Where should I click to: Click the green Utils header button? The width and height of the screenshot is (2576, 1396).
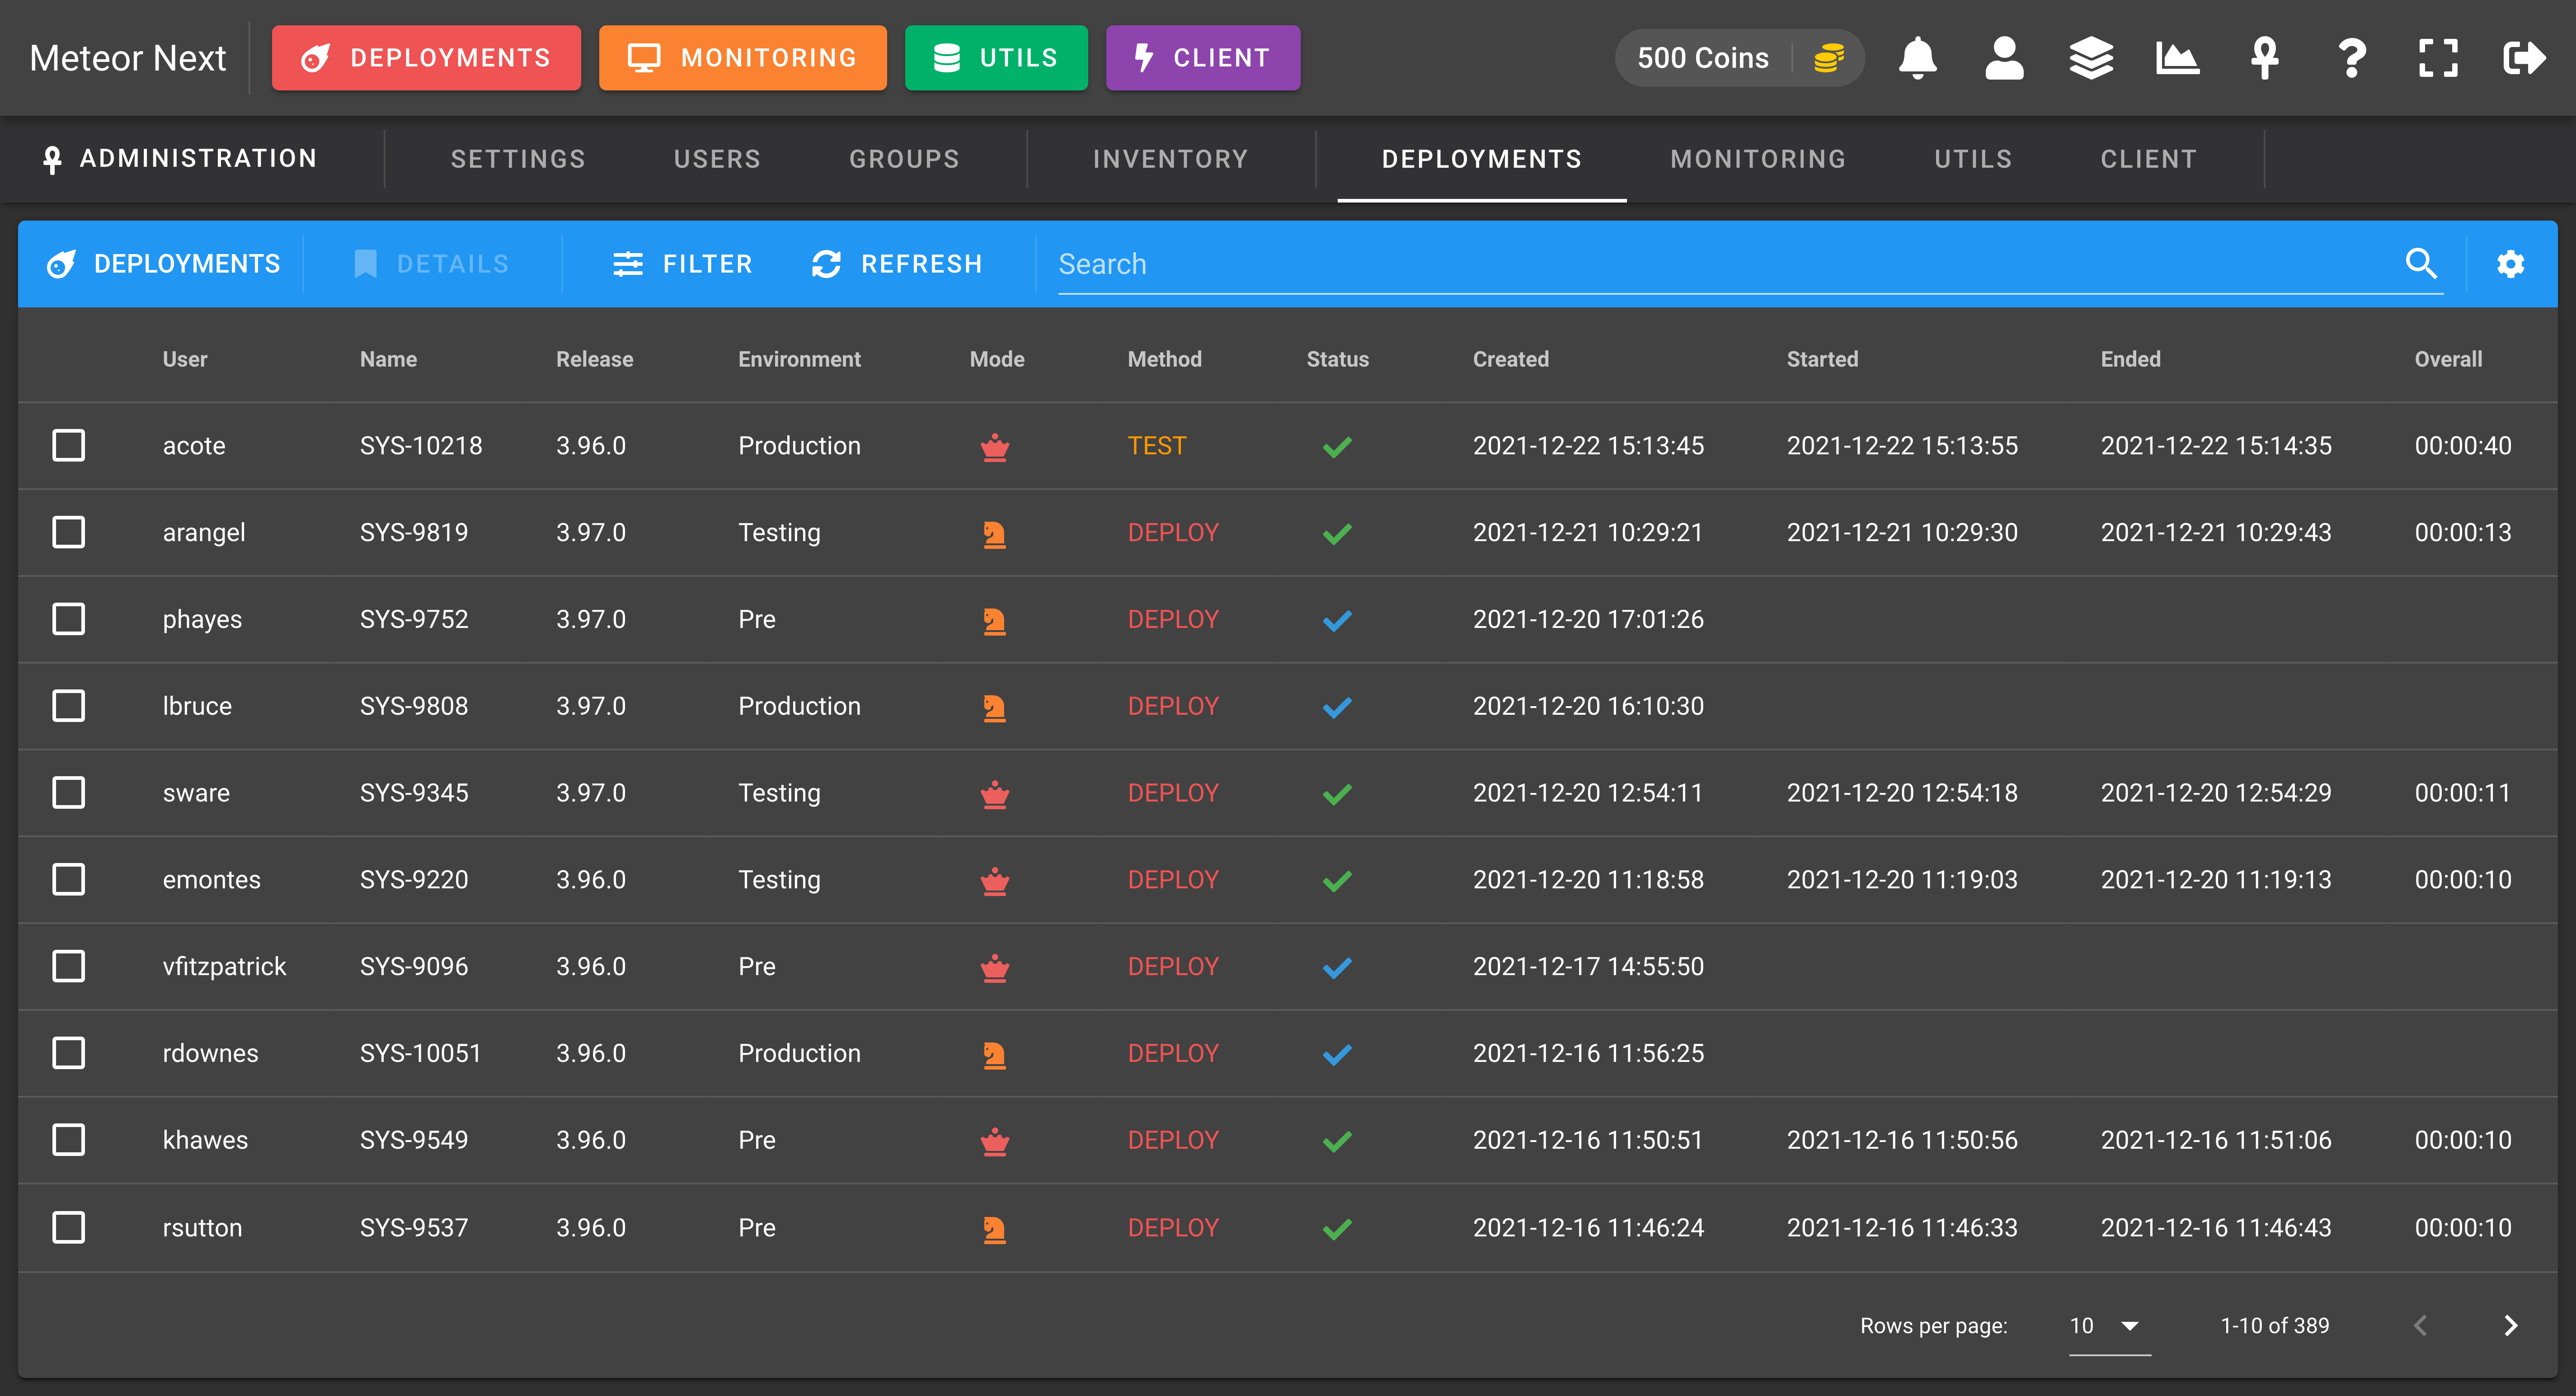click(x=996, y=58)
